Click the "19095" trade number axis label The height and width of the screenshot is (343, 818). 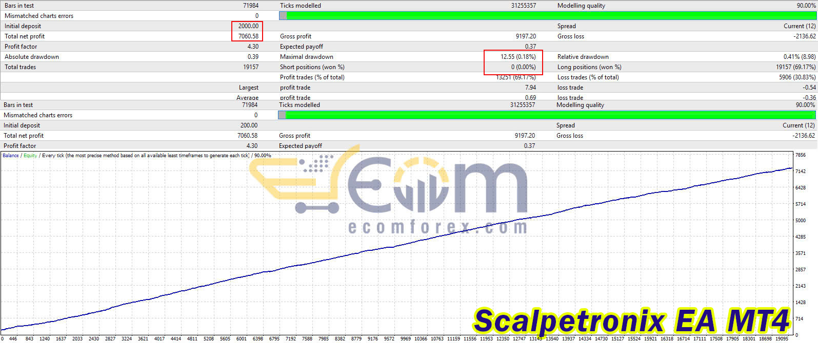[782, 339]
